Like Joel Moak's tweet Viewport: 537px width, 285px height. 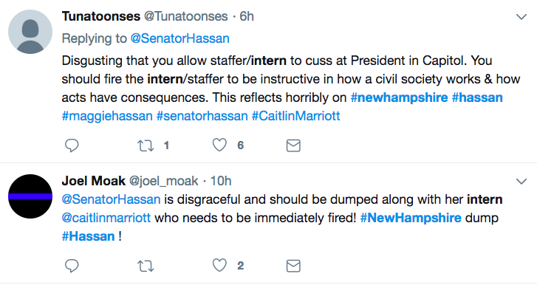pos(219,266)
